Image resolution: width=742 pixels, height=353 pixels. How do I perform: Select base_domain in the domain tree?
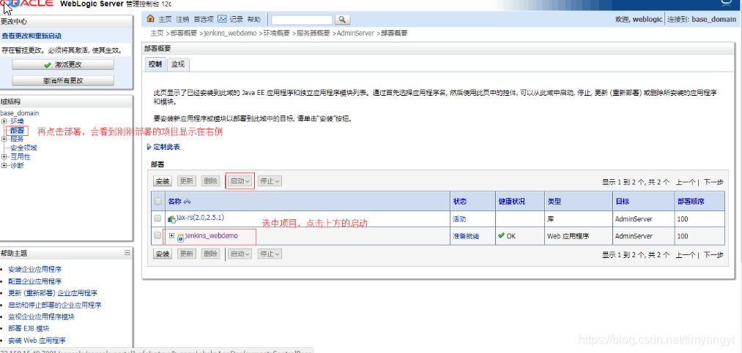[20, 113]
